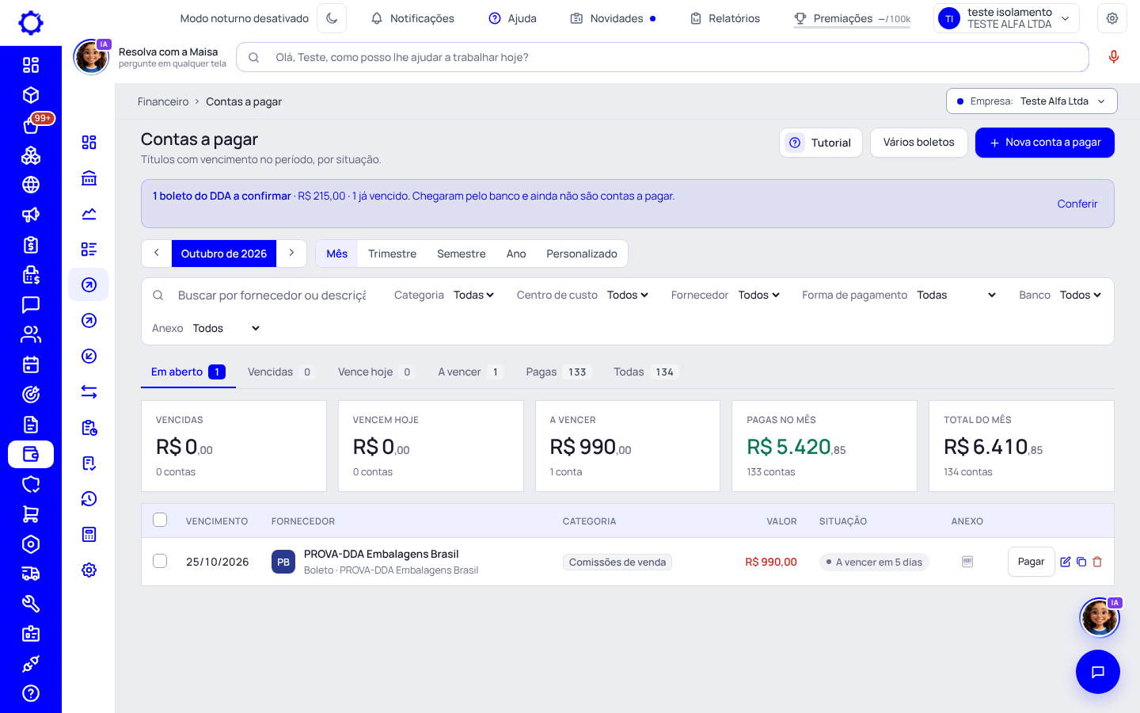Open settings gear in the top bar
The width and height of the screenshot is (1140, 713).
click(1112, 18)
